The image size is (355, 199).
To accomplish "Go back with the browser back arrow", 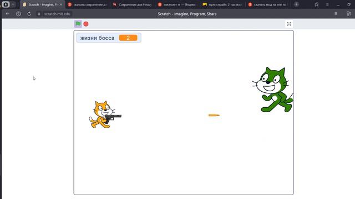I will tap(7, 14).
